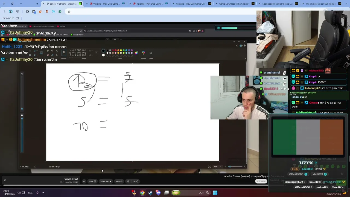
Task: Open the Extensions puzzle-piece menu
Action: (x=27, y=11)
